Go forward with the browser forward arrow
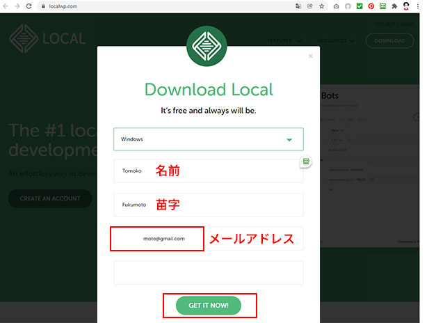The image size is (445, 323). [x=17, y=6]
